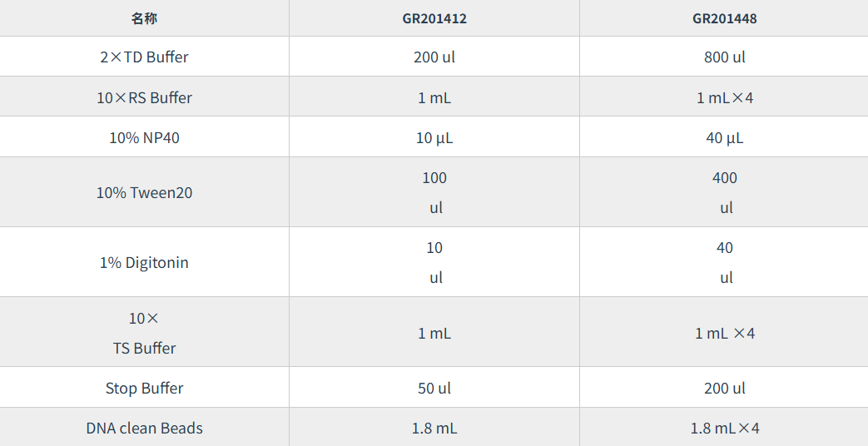Click the 10×RS Buffer name cell
868x446 pixels.
click(144, 97)
